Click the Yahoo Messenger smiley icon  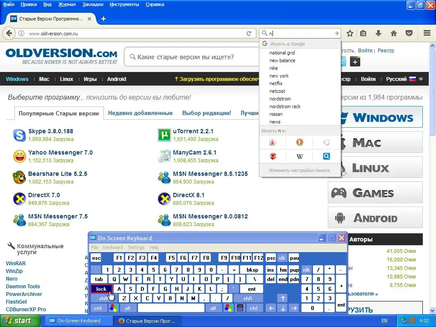click(x=20, y=156)
